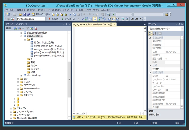Select category (nchar(64), NULL) column
The image size is (189, 130).
pos(49,49)
